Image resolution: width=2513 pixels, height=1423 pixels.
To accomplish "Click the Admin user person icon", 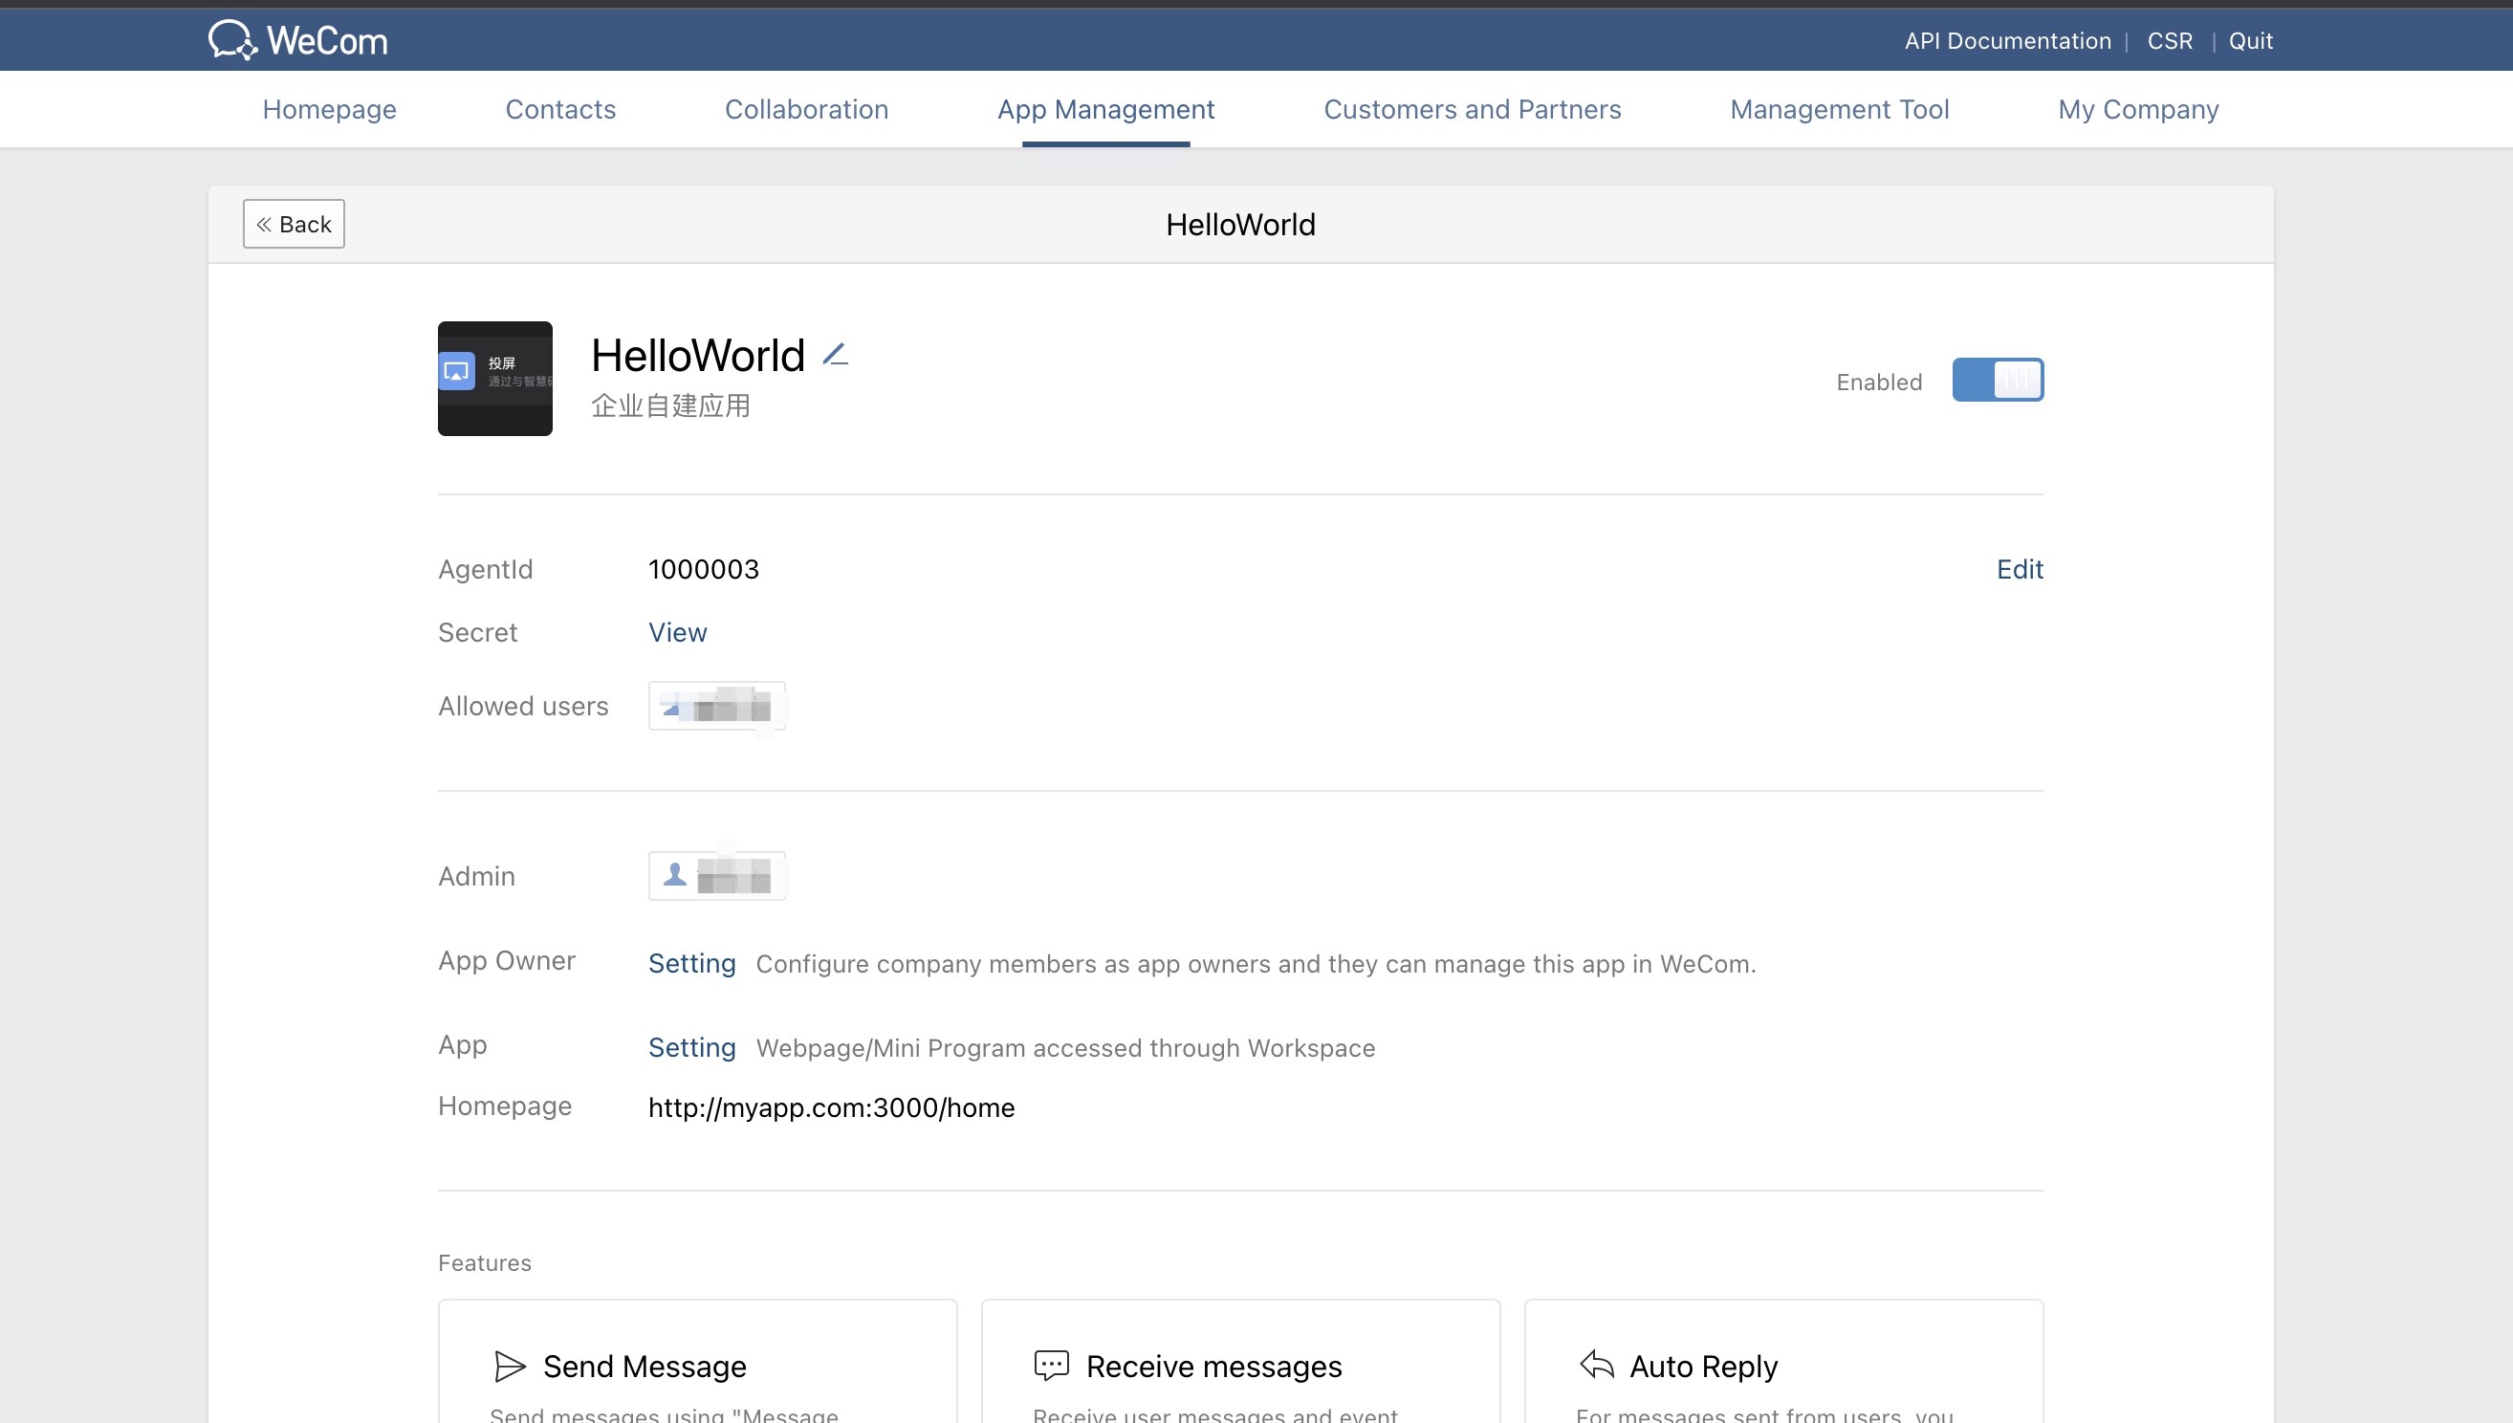I will click(674, 875).
